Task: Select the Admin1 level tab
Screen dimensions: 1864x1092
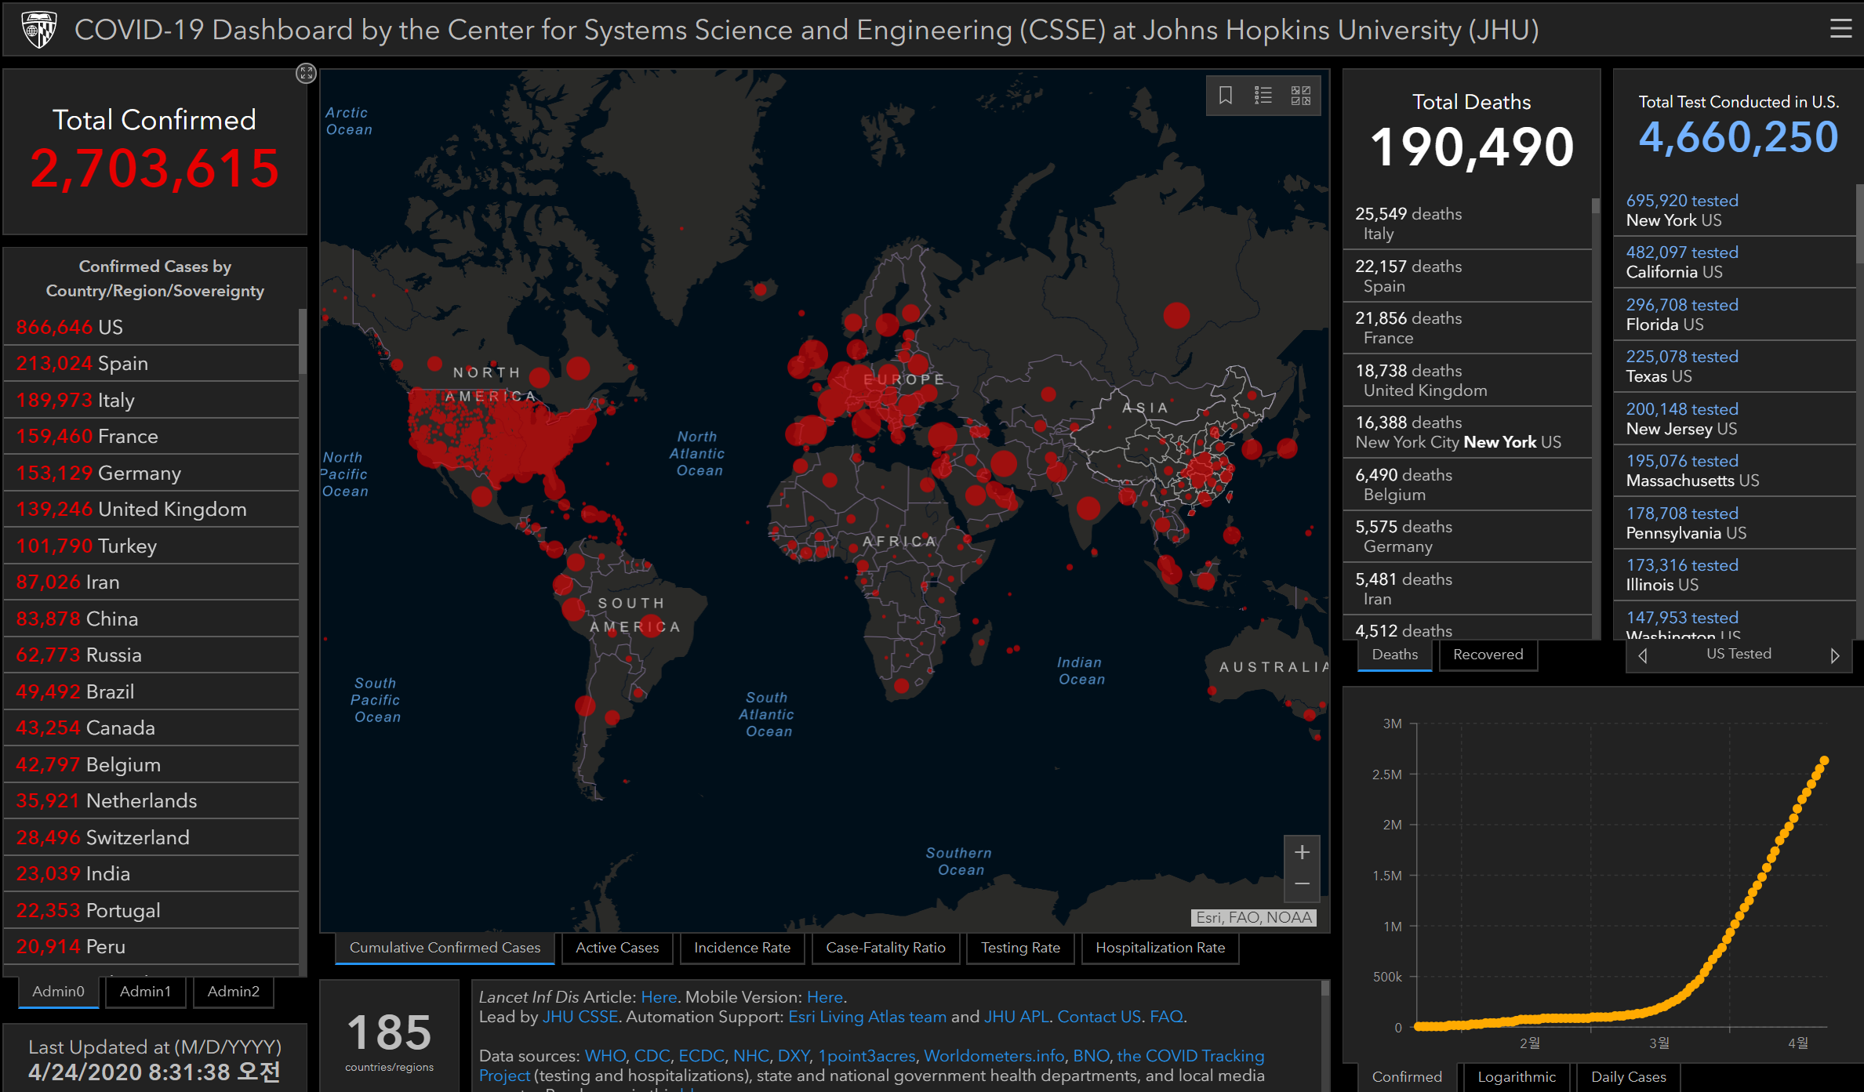Action: coord(145,991)
